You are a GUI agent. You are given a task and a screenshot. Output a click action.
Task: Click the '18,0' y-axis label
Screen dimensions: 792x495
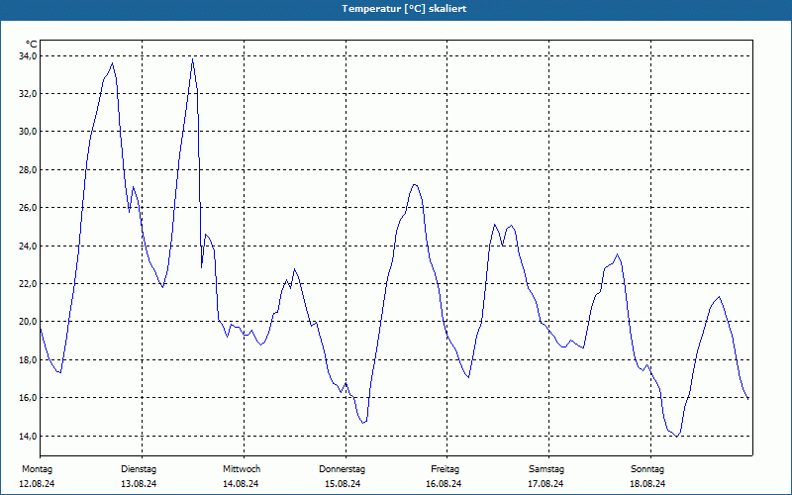tap(29, 360)
